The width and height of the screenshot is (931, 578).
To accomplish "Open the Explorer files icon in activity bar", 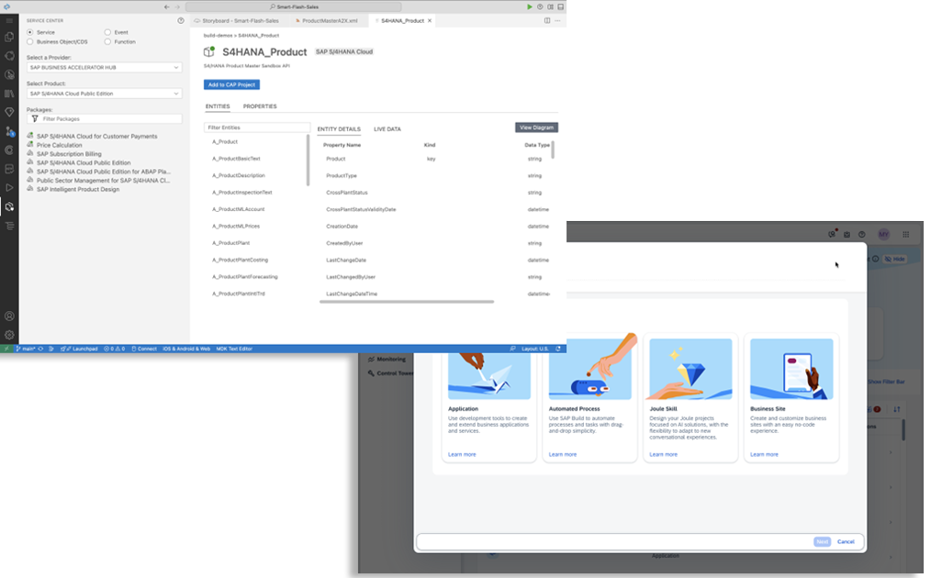I will [x=9, y=37].
